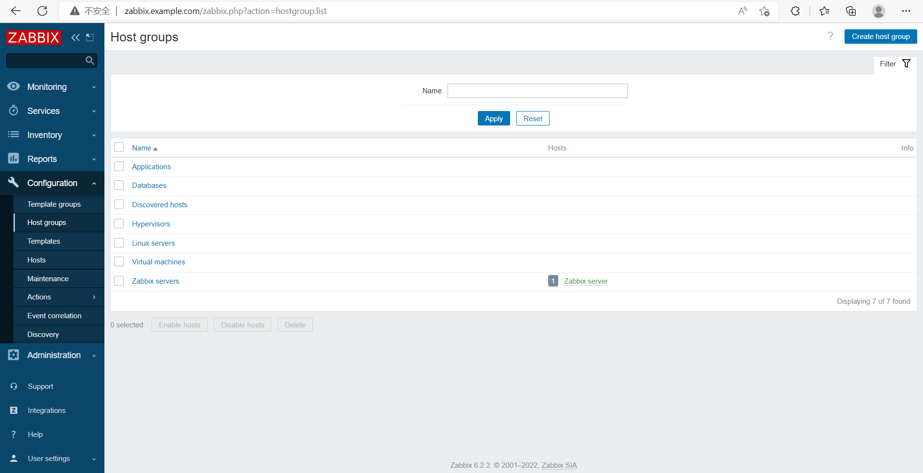Image resolution: width=923 pixels, height=473 pixels.
Task: Click the Help question mark icon in sidebar
Action: coord(14,435)
